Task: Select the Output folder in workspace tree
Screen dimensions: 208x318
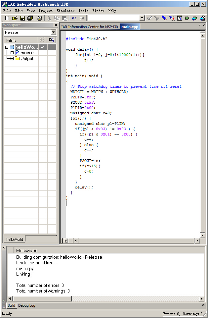Action: point(27,58)
